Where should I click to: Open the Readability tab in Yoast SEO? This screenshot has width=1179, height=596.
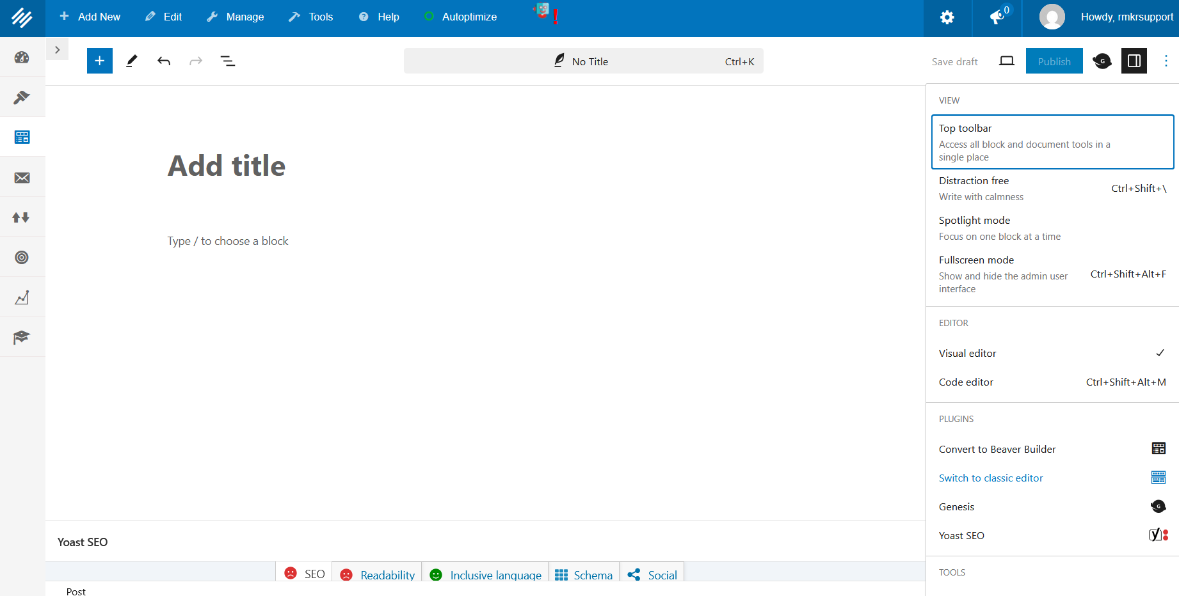point(378,574)
